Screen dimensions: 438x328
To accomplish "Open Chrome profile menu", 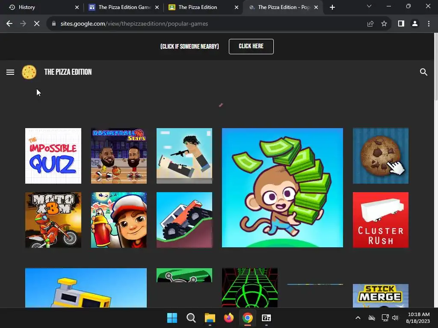I will pos(415,24).
